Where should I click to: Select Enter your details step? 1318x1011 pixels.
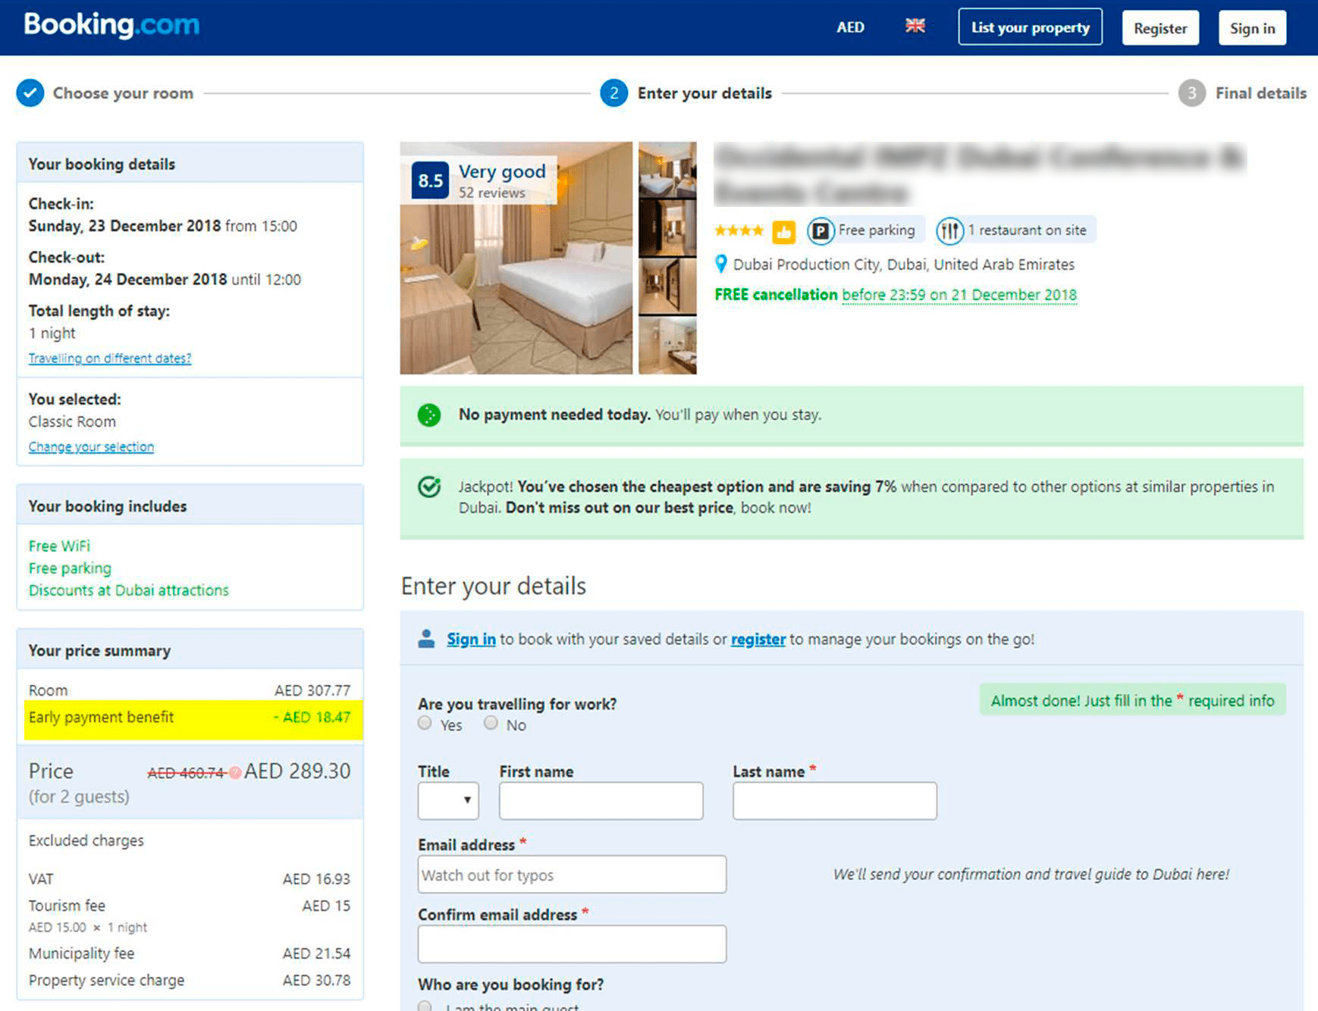pyautogui.click(x=705, y=93)
